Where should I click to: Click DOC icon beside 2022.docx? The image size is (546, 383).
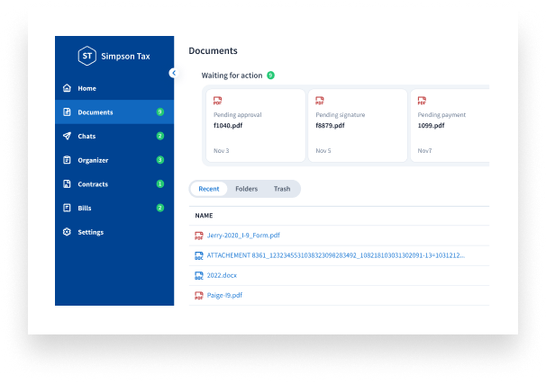tap(199, 276)
